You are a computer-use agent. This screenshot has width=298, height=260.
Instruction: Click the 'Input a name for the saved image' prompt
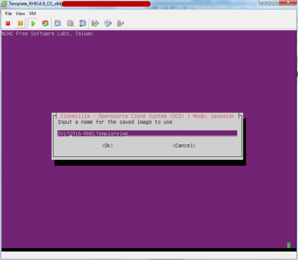(115, 122)
